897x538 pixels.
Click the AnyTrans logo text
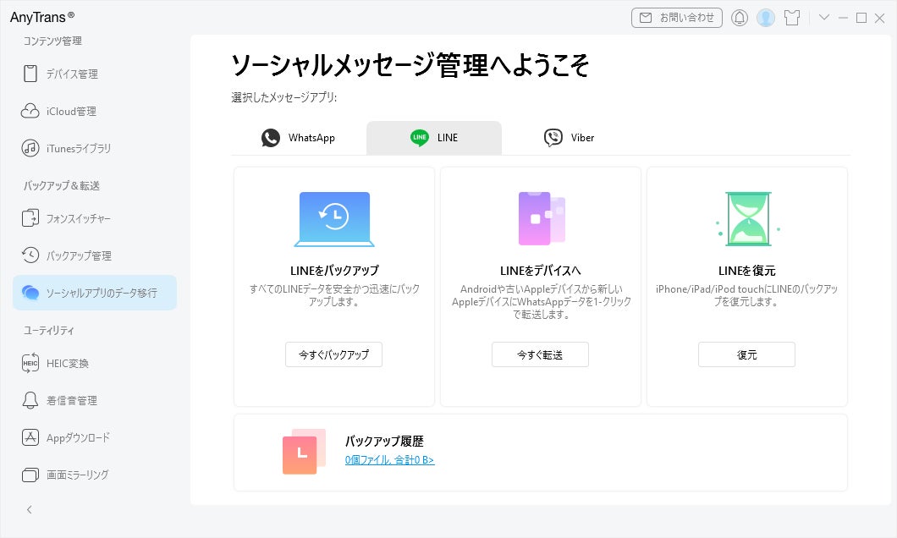41,17
